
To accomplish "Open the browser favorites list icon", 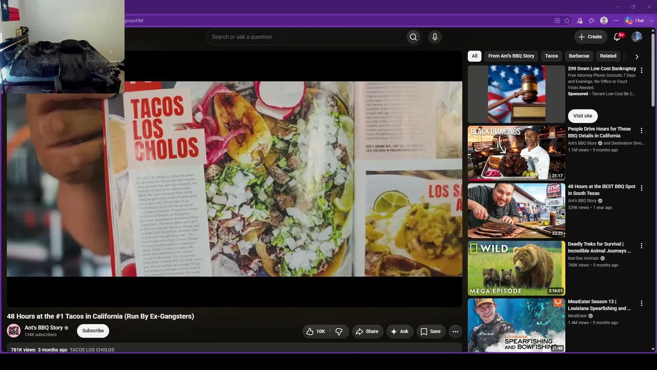I will pos(592,21).
